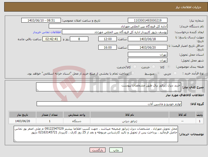Click the جزئیات اطلاعات نیاز header title

click(x=188, y=7)
